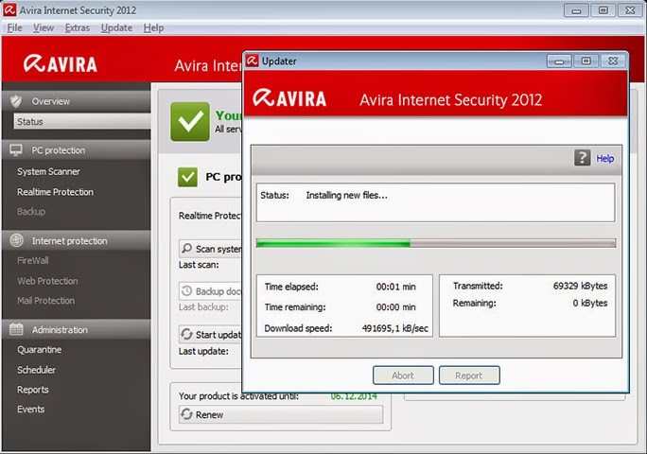Click the Remaining value 0 kBytes

589,303
